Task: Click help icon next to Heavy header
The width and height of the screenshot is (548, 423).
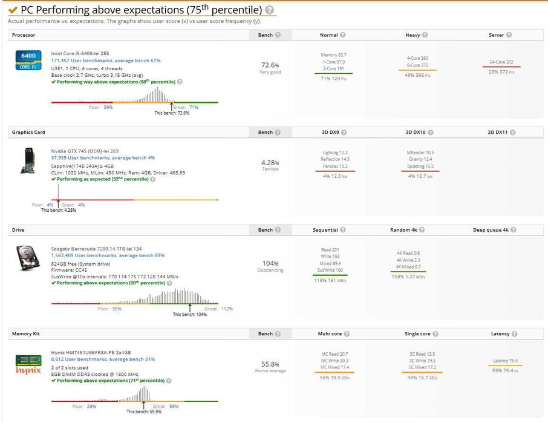Action: point(425,35)
